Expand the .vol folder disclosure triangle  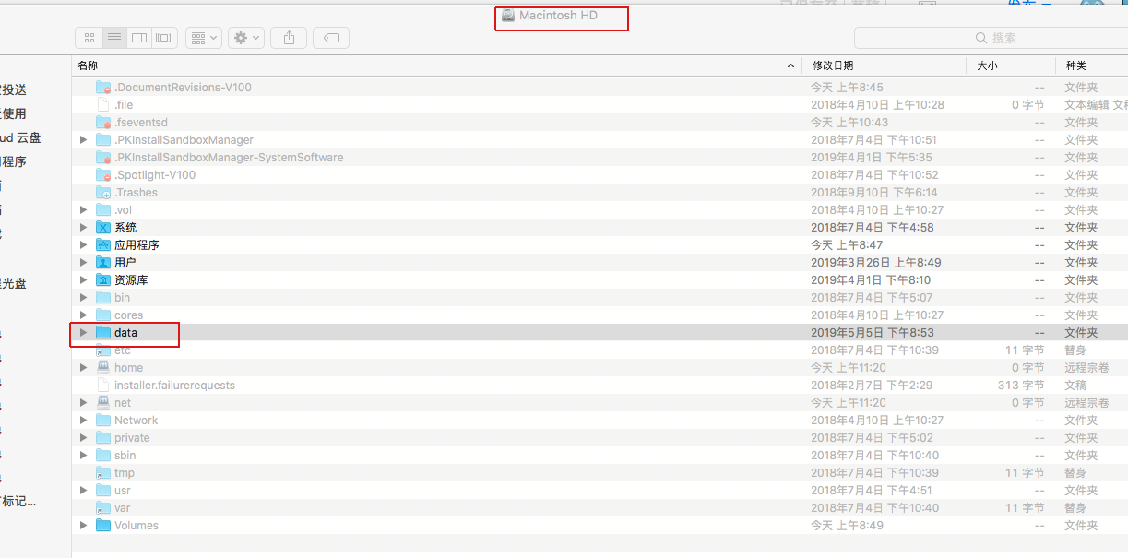click(84, 210)
